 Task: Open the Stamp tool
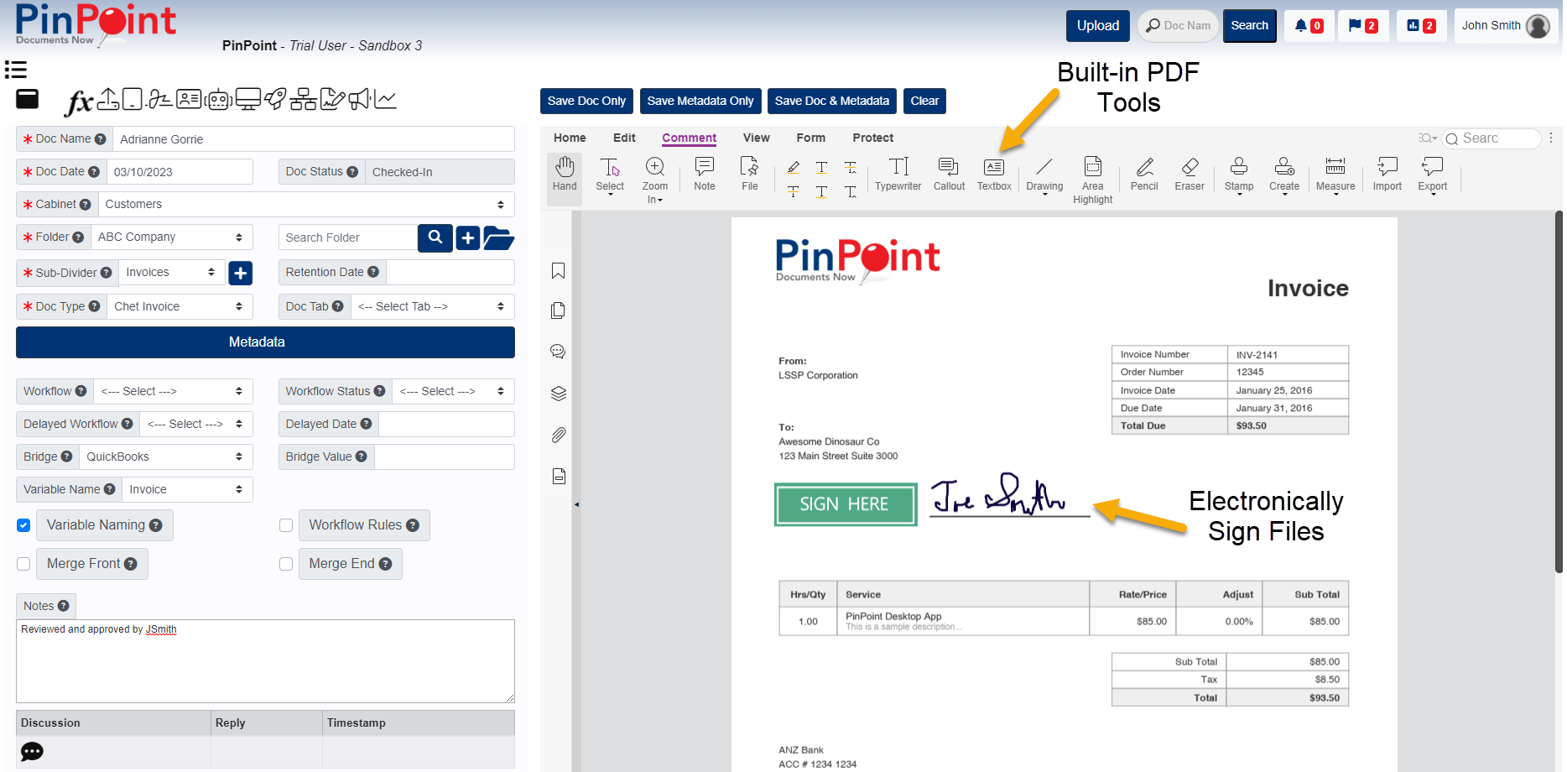click(x=1238, y=175)
